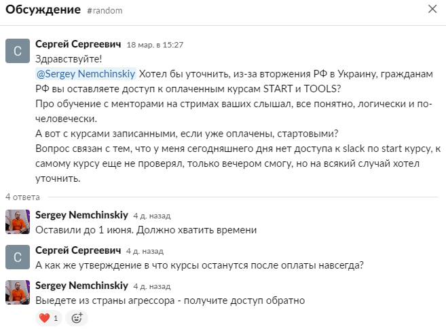Viewport: 446px width, 329px height.
Task: Click Sergey Nemchinskiy's avatar on the last reply
Action: click(x=17, y=292)
